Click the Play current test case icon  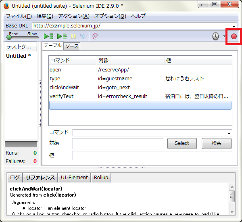[x=62, y=36]
